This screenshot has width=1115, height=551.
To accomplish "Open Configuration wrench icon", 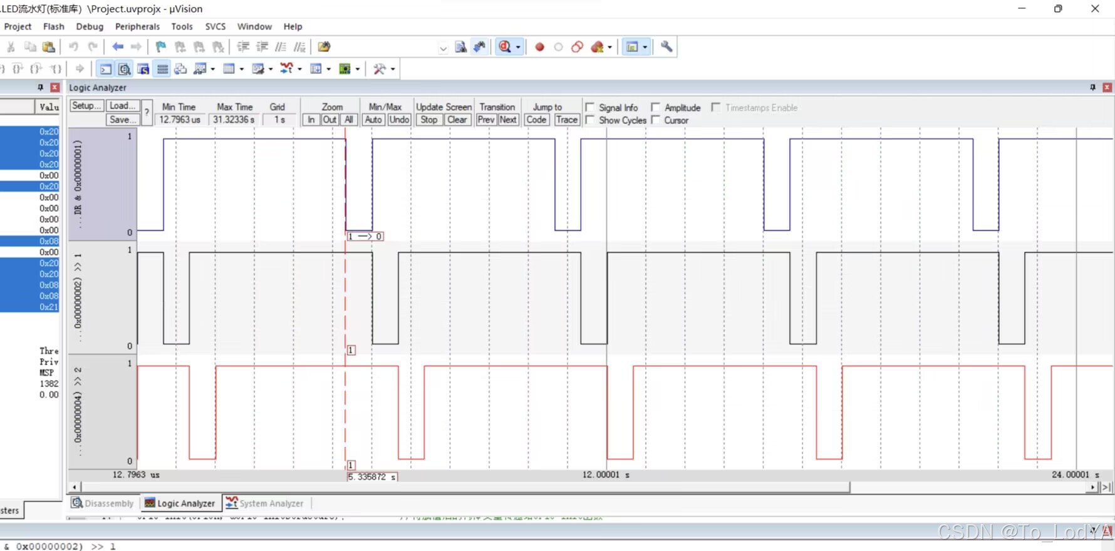I will (666, 47).
